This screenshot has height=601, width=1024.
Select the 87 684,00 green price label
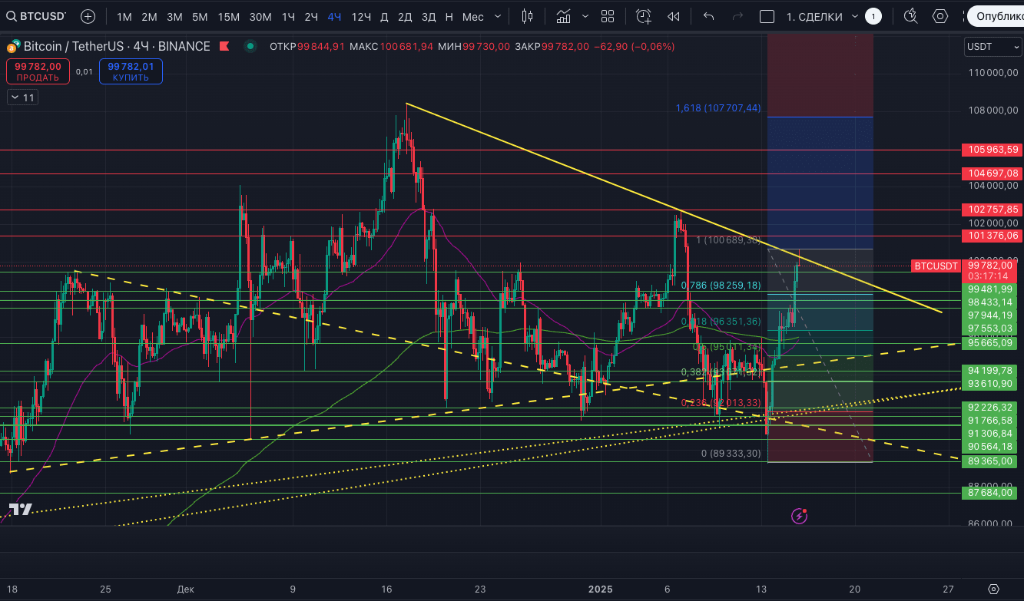990,493
